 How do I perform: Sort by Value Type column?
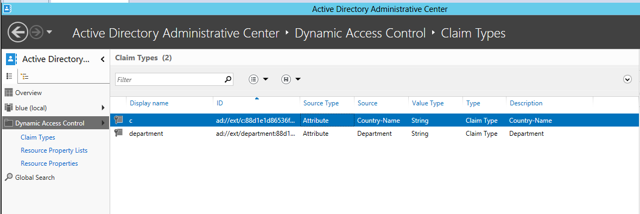click(x=428, y=103)
